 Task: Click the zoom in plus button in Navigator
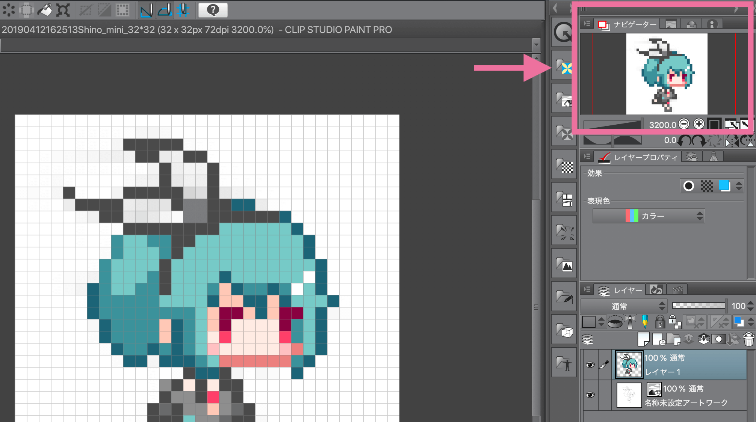[x=699, y=124]
